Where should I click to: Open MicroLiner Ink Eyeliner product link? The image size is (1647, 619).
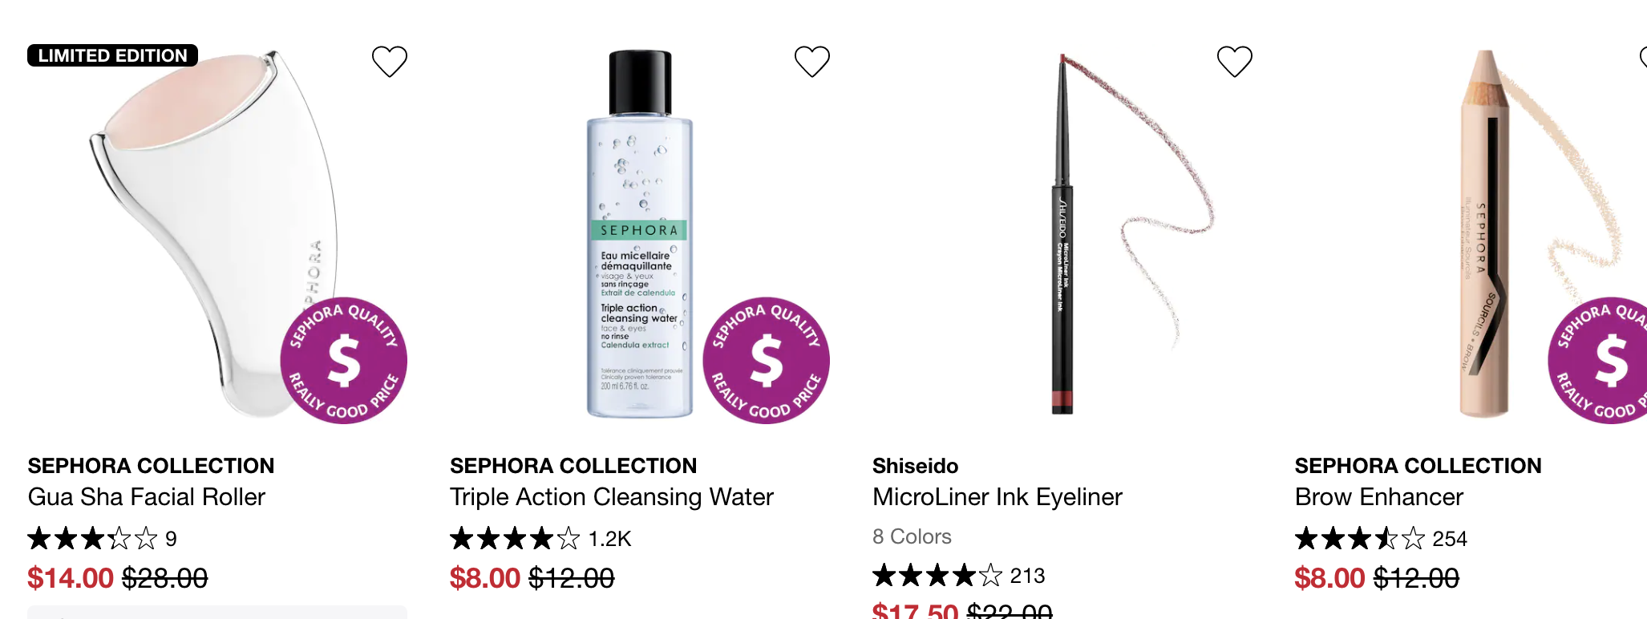click(x=998, y=497)
